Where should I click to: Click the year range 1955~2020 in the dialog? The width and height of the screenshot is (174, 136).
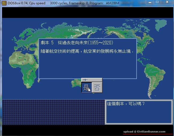[100, 43]
